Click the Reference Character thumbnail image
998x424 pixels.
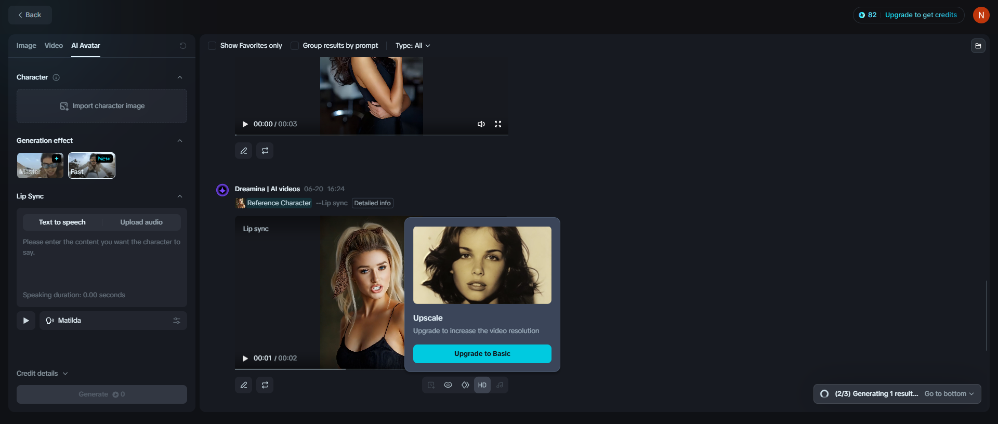coord(240,203)
